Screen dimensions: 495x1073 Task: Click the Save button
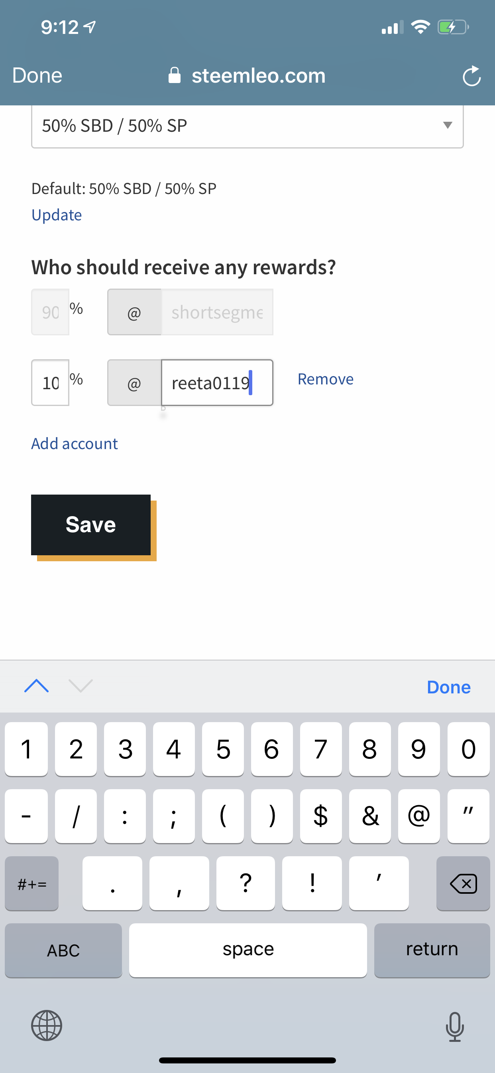tap(91, 525)
